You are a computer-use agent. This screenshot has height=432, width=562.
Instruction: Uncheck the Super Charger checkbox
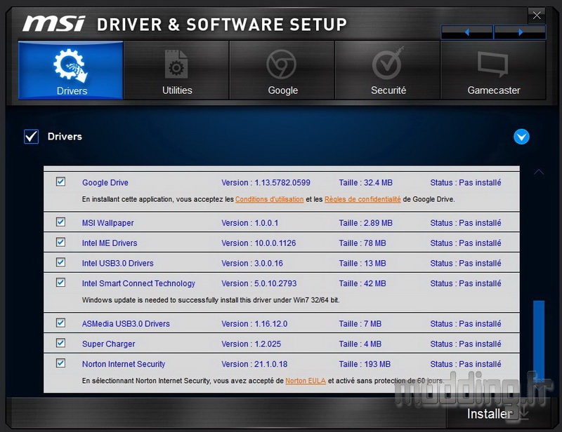(x=60, y=343)
